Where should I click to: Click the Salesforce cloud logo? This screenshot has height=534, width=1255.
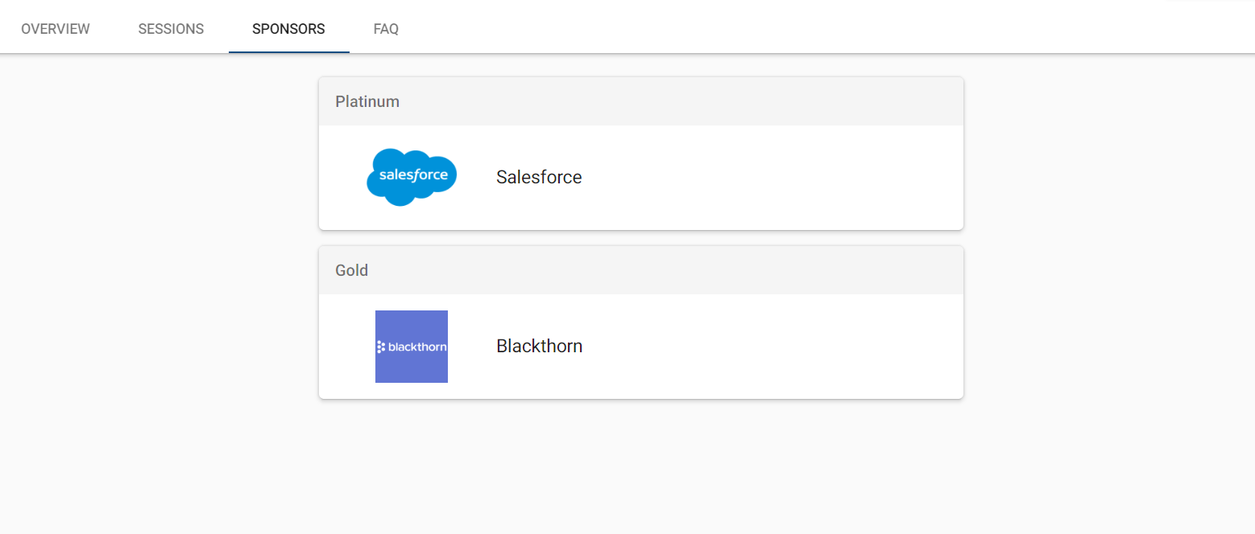(412, 177)
